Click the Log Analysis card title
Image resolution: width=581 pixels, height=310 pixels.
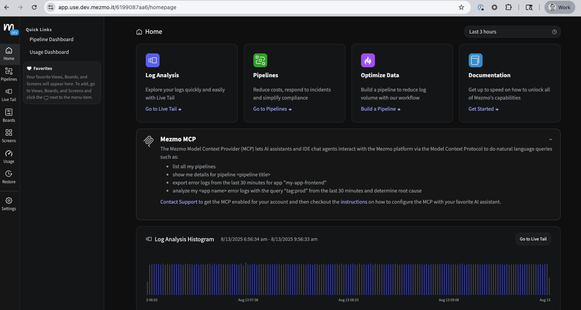[162, 75]
